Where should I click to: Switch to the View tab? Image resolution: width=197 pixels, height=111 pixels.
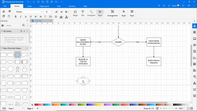[x=59, y=6]
